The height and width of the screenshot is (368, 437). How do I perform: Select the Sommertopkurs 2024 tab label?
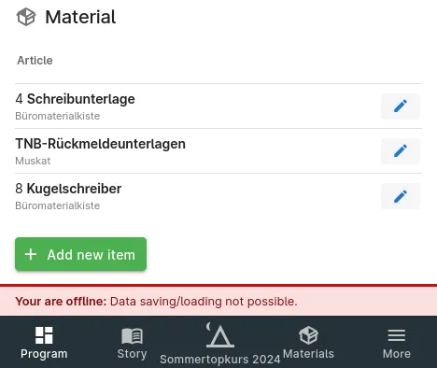[220, 360]
